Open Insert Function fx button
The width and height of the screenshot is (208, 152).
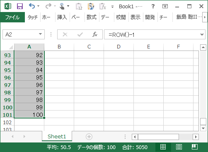point(95,34)
